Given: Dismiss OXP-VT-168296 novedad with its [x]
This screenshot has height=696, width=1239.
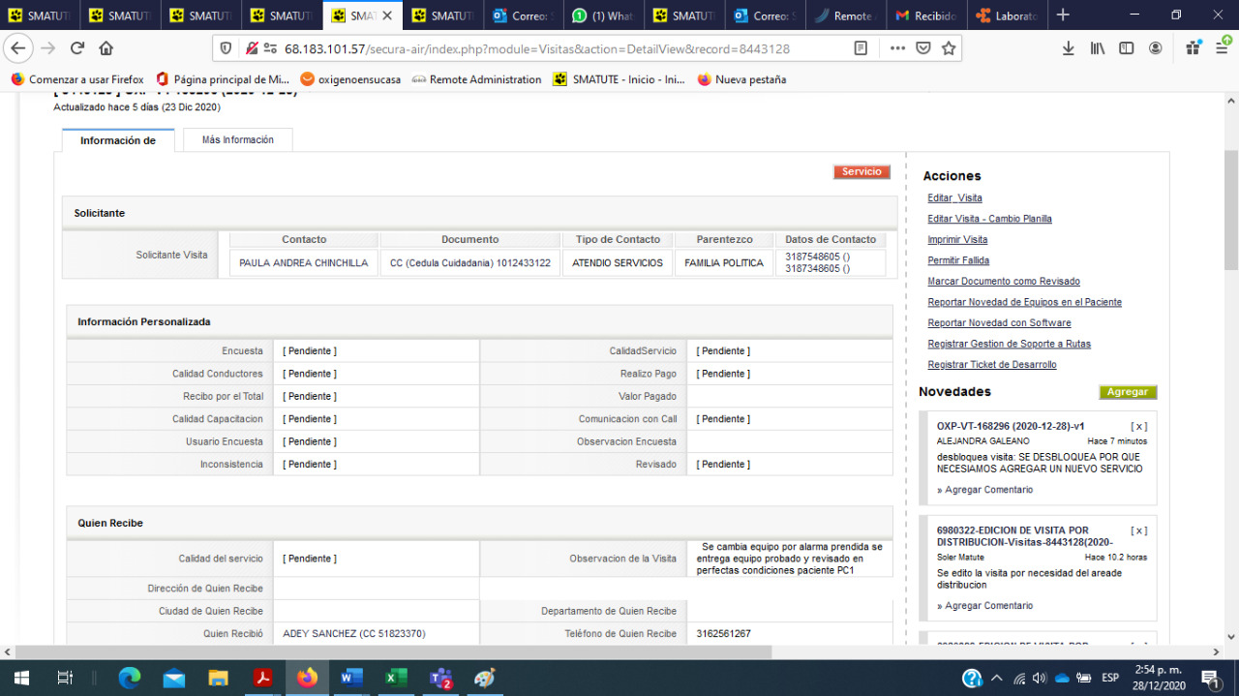Looking at the screenshot, I should click(1139, 426).
